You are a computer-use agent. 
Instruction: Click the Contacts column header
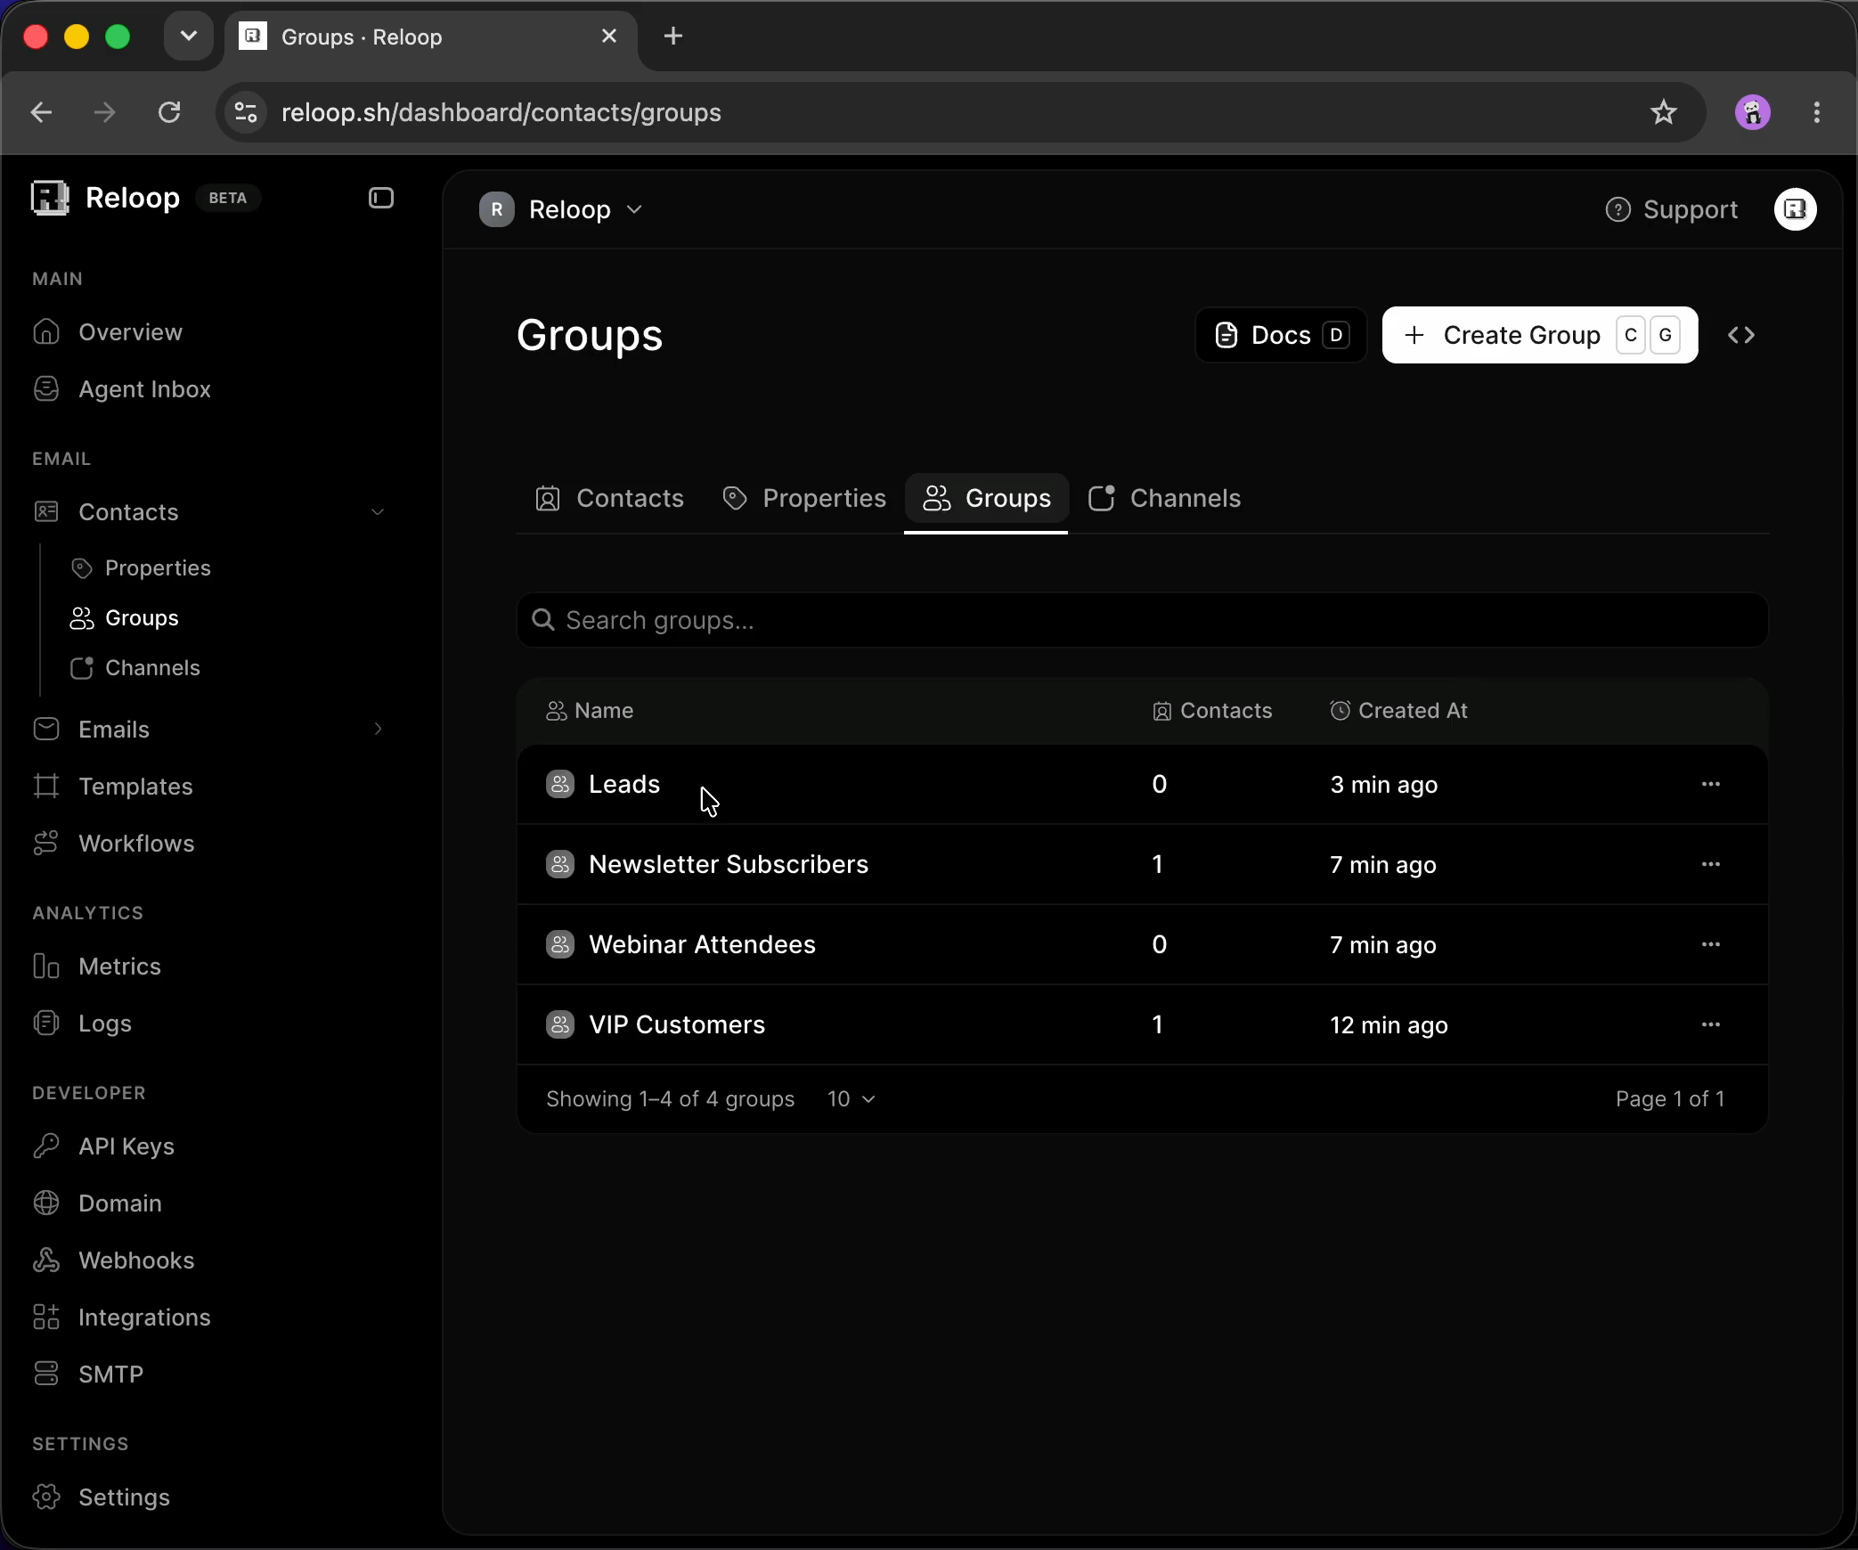click(1212, 711)
